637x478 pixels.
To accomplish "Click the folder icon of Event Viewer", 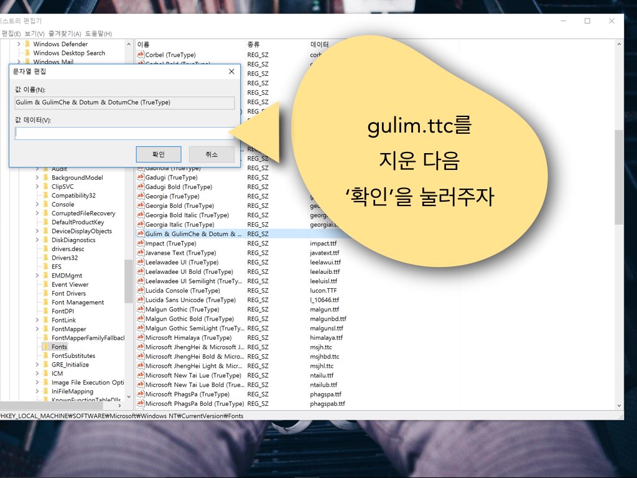I will 45,284.
